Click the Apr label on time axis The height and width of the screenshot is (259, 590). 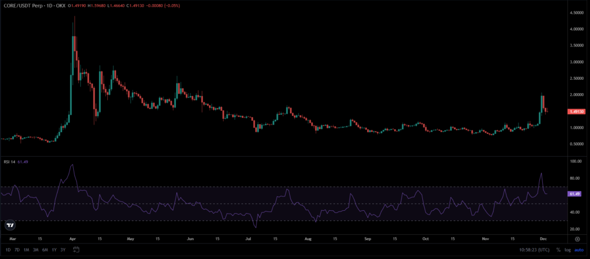tap(71, 239)
